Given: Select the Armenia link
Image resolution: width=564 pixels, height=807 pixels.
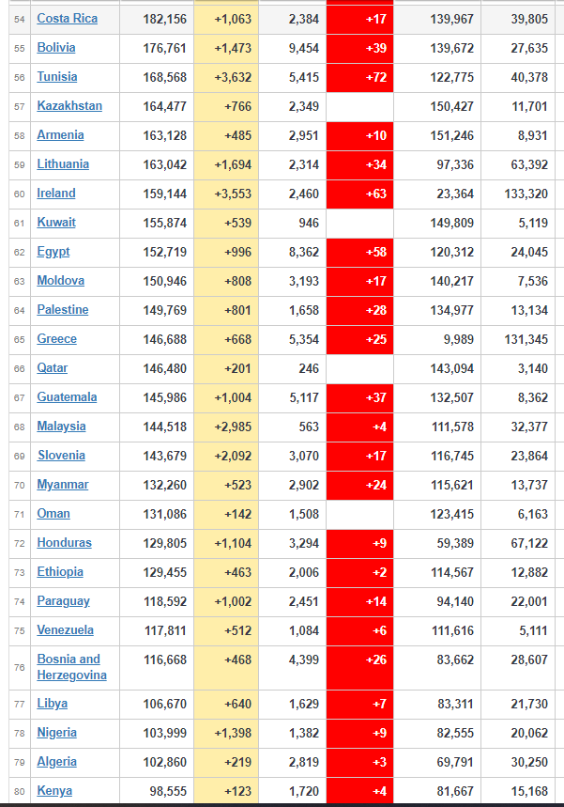Looking at the screenshot, I should (x=60, y=135).
